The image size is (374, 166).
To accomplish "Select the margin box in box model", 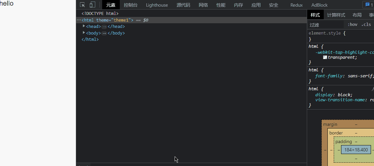I will tap(330, 124).
